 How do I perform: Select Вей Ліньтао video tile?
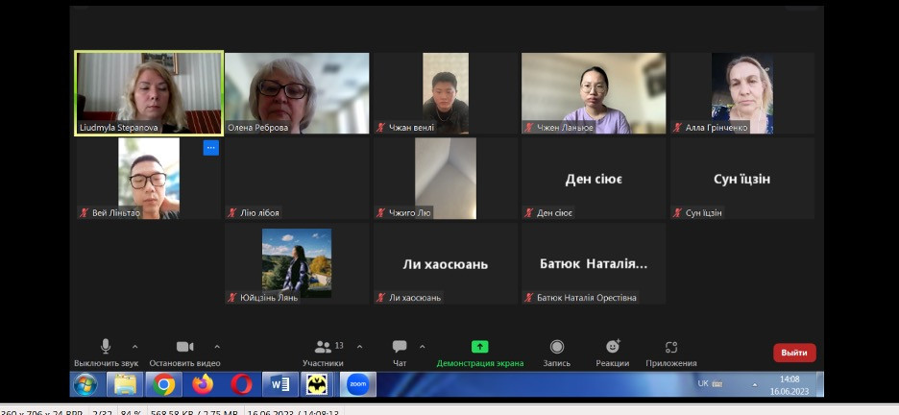149,179
